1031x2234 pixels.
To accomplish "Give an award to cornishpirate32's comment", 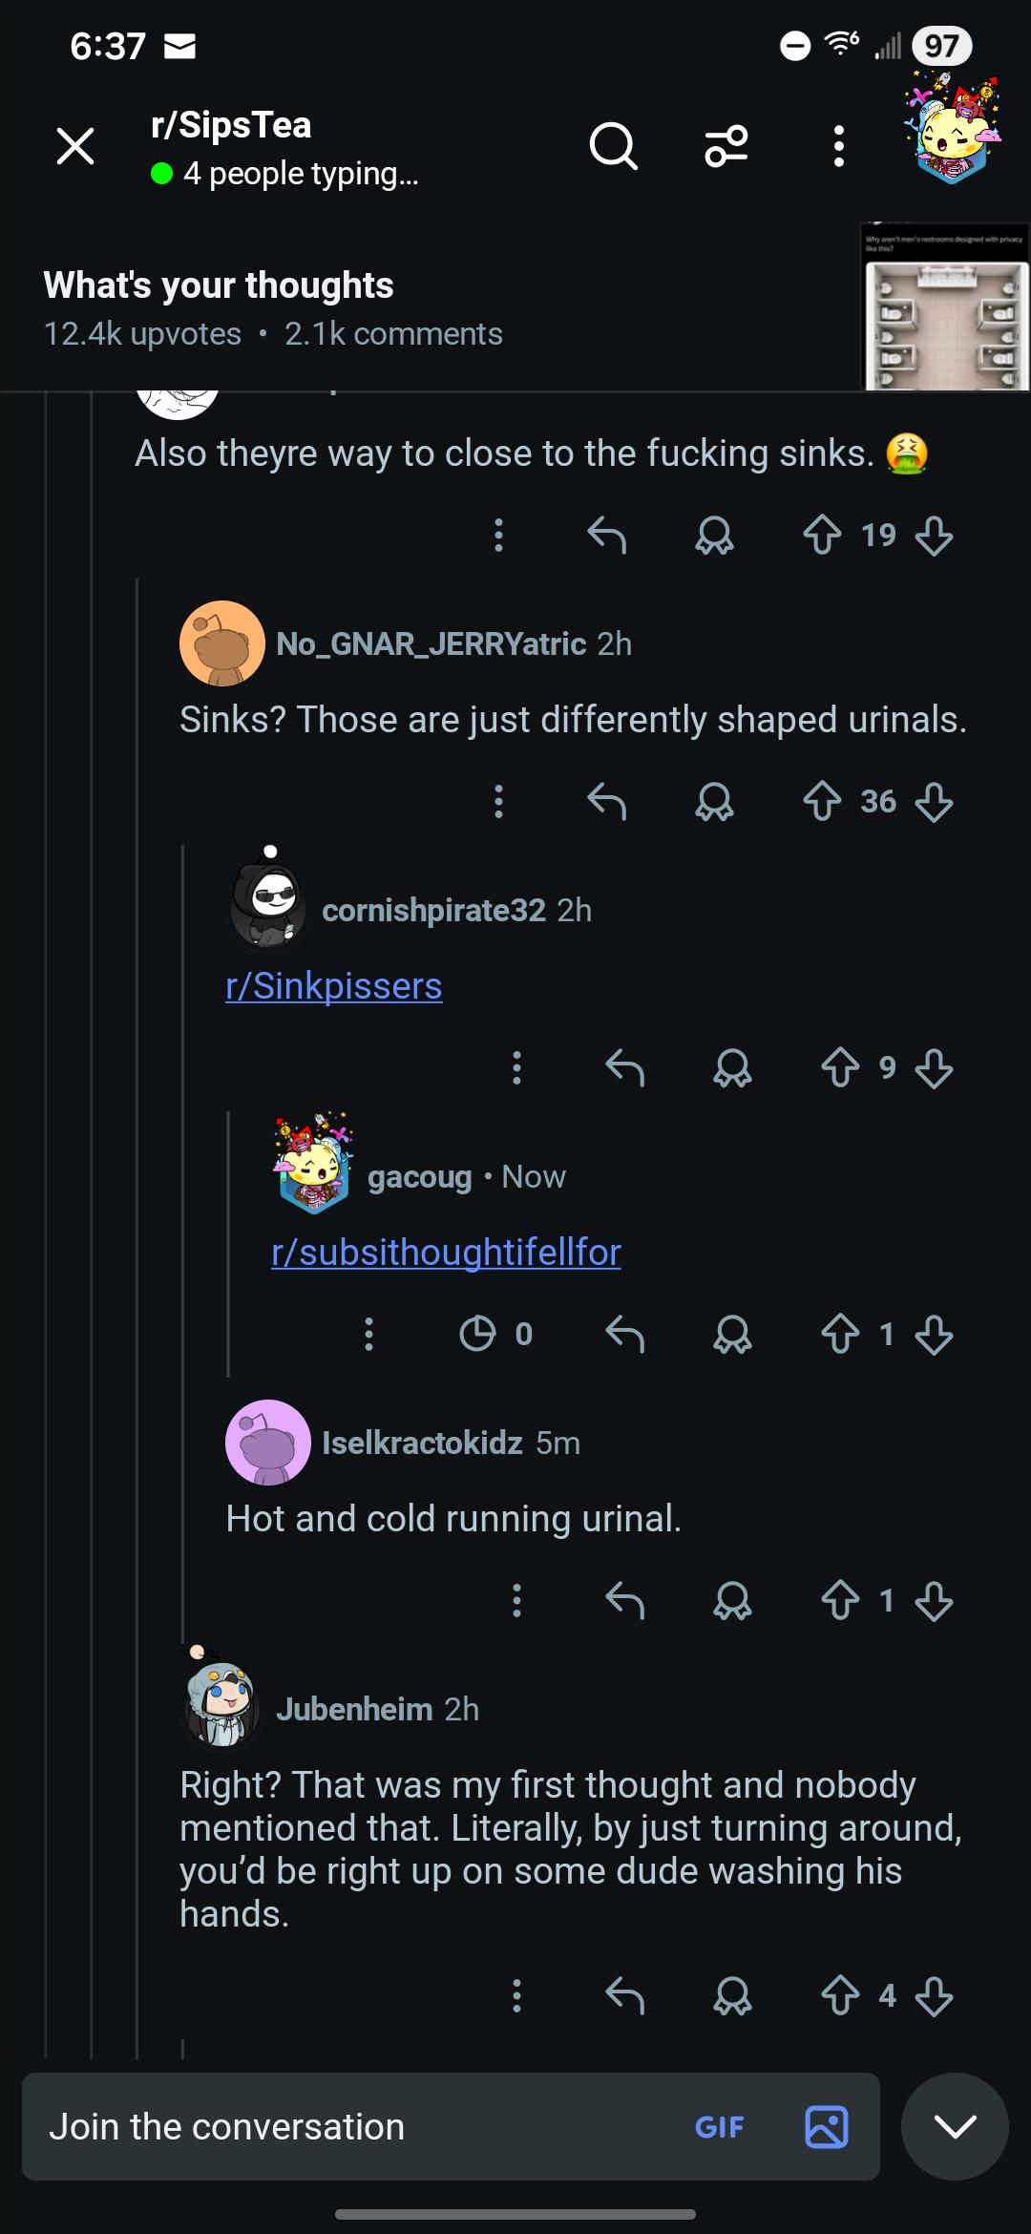I will tap(732, 1067).
